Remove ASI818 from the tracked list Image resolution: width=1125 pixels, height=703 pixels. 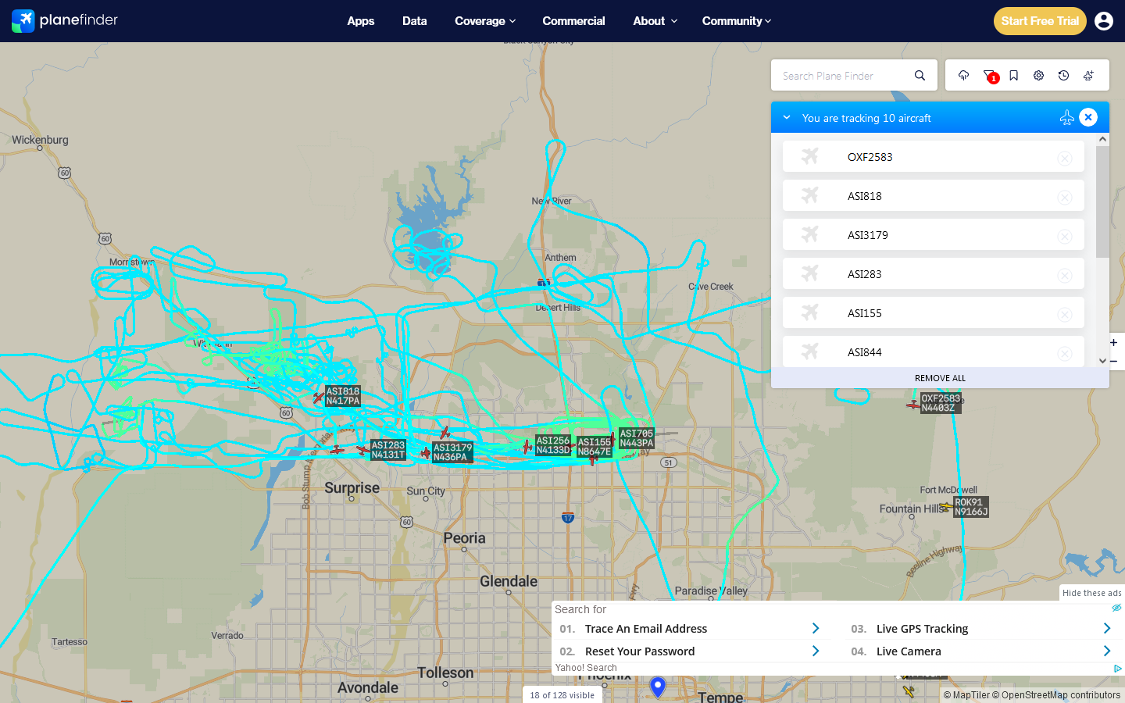coord(1065,198)
